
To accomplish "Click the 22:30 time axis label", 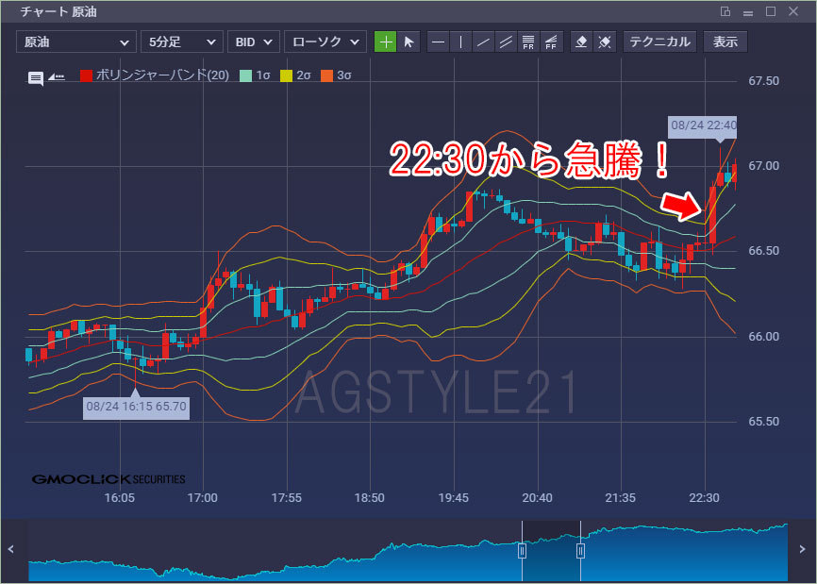I will pos(704,497).
